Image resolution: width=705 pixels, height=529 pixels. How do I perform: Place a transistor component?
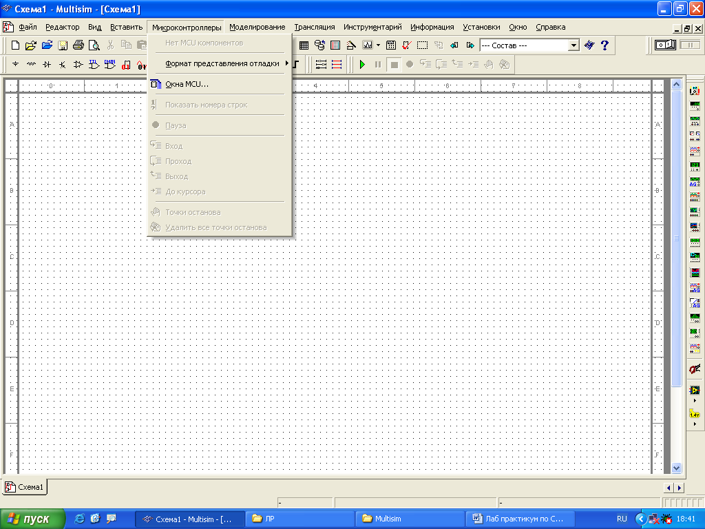(x=63, y=64)
